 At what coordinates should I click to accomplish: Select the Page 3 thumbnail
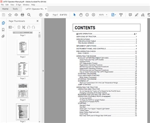[23, 69]
